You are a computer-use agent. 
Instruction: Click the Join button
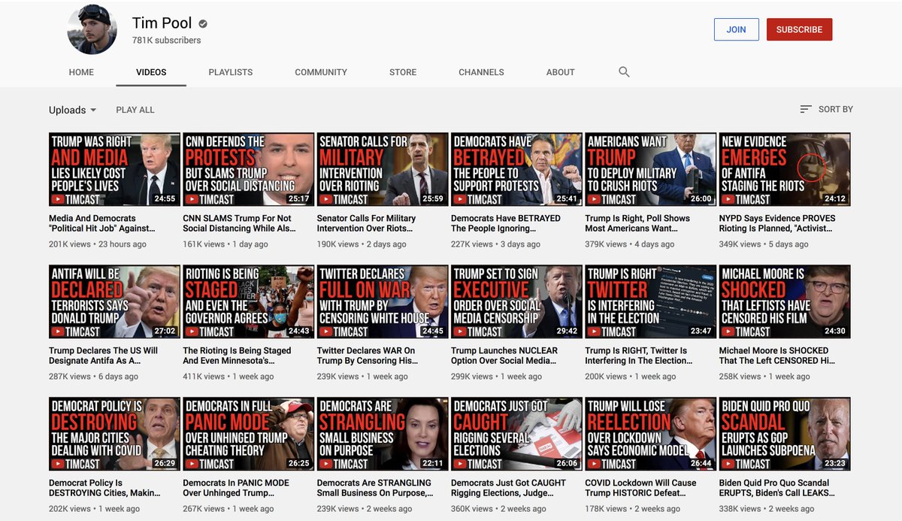(736, 29)
